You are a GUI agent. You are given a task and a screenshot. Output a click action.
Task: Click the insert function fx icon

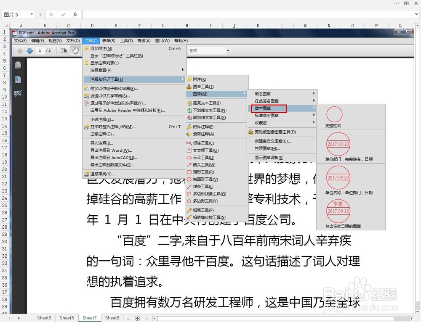pos(75,14)
